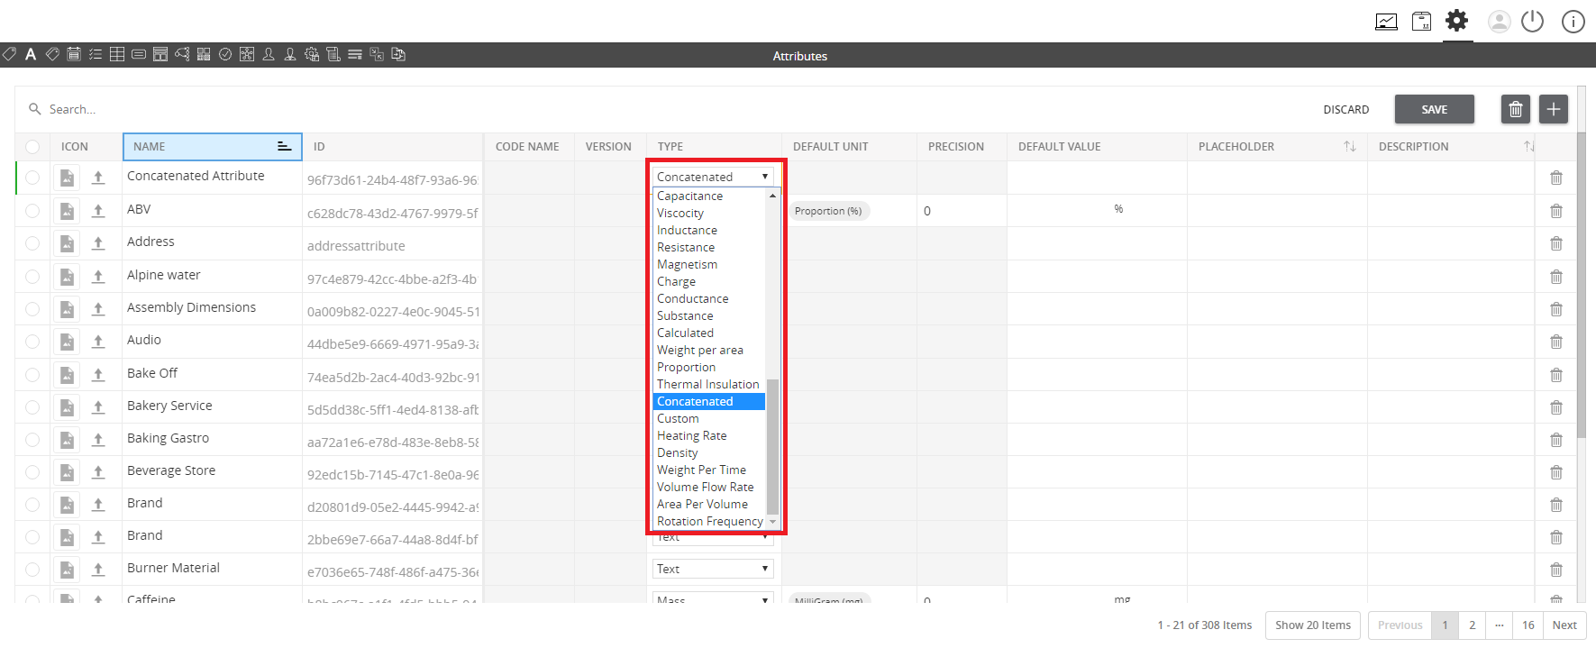Choose Proportion from the type list
Viewport: 1596px width, 648px height.
708,367
